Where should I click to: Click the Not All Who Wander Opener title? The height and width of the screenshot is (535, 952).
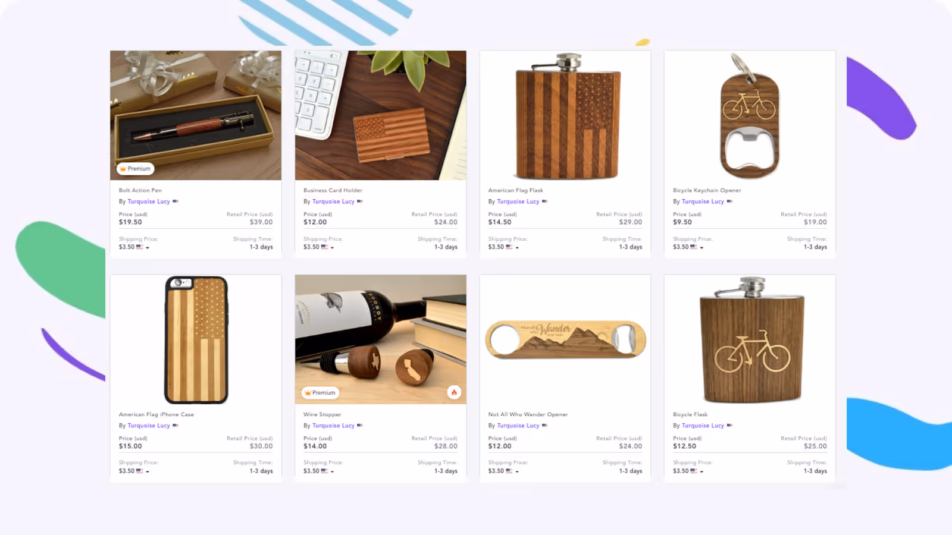(x=528, y=414)
